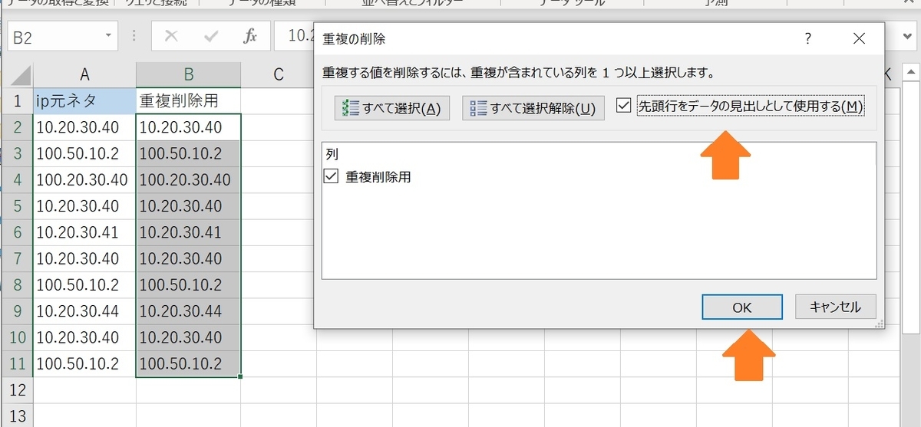This screenshot has height=427, width=921.
Task: Select column B header
Action: (x=188, y=74)
